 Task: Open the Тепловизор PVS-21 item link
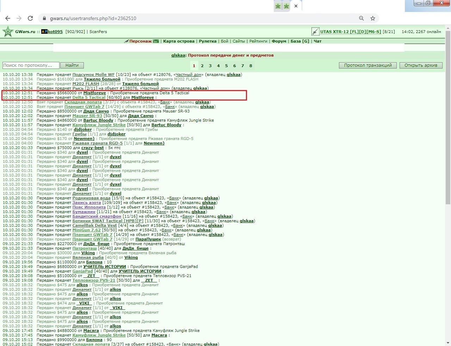coord(94,280)
